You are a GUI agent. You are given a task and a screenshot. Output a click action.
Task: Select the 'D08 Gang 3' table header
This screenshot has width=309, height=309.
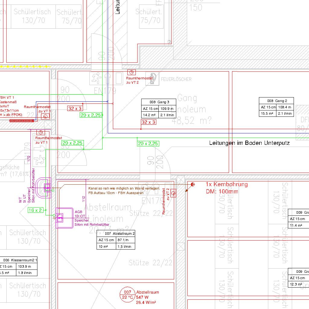[x=159, y=102]
